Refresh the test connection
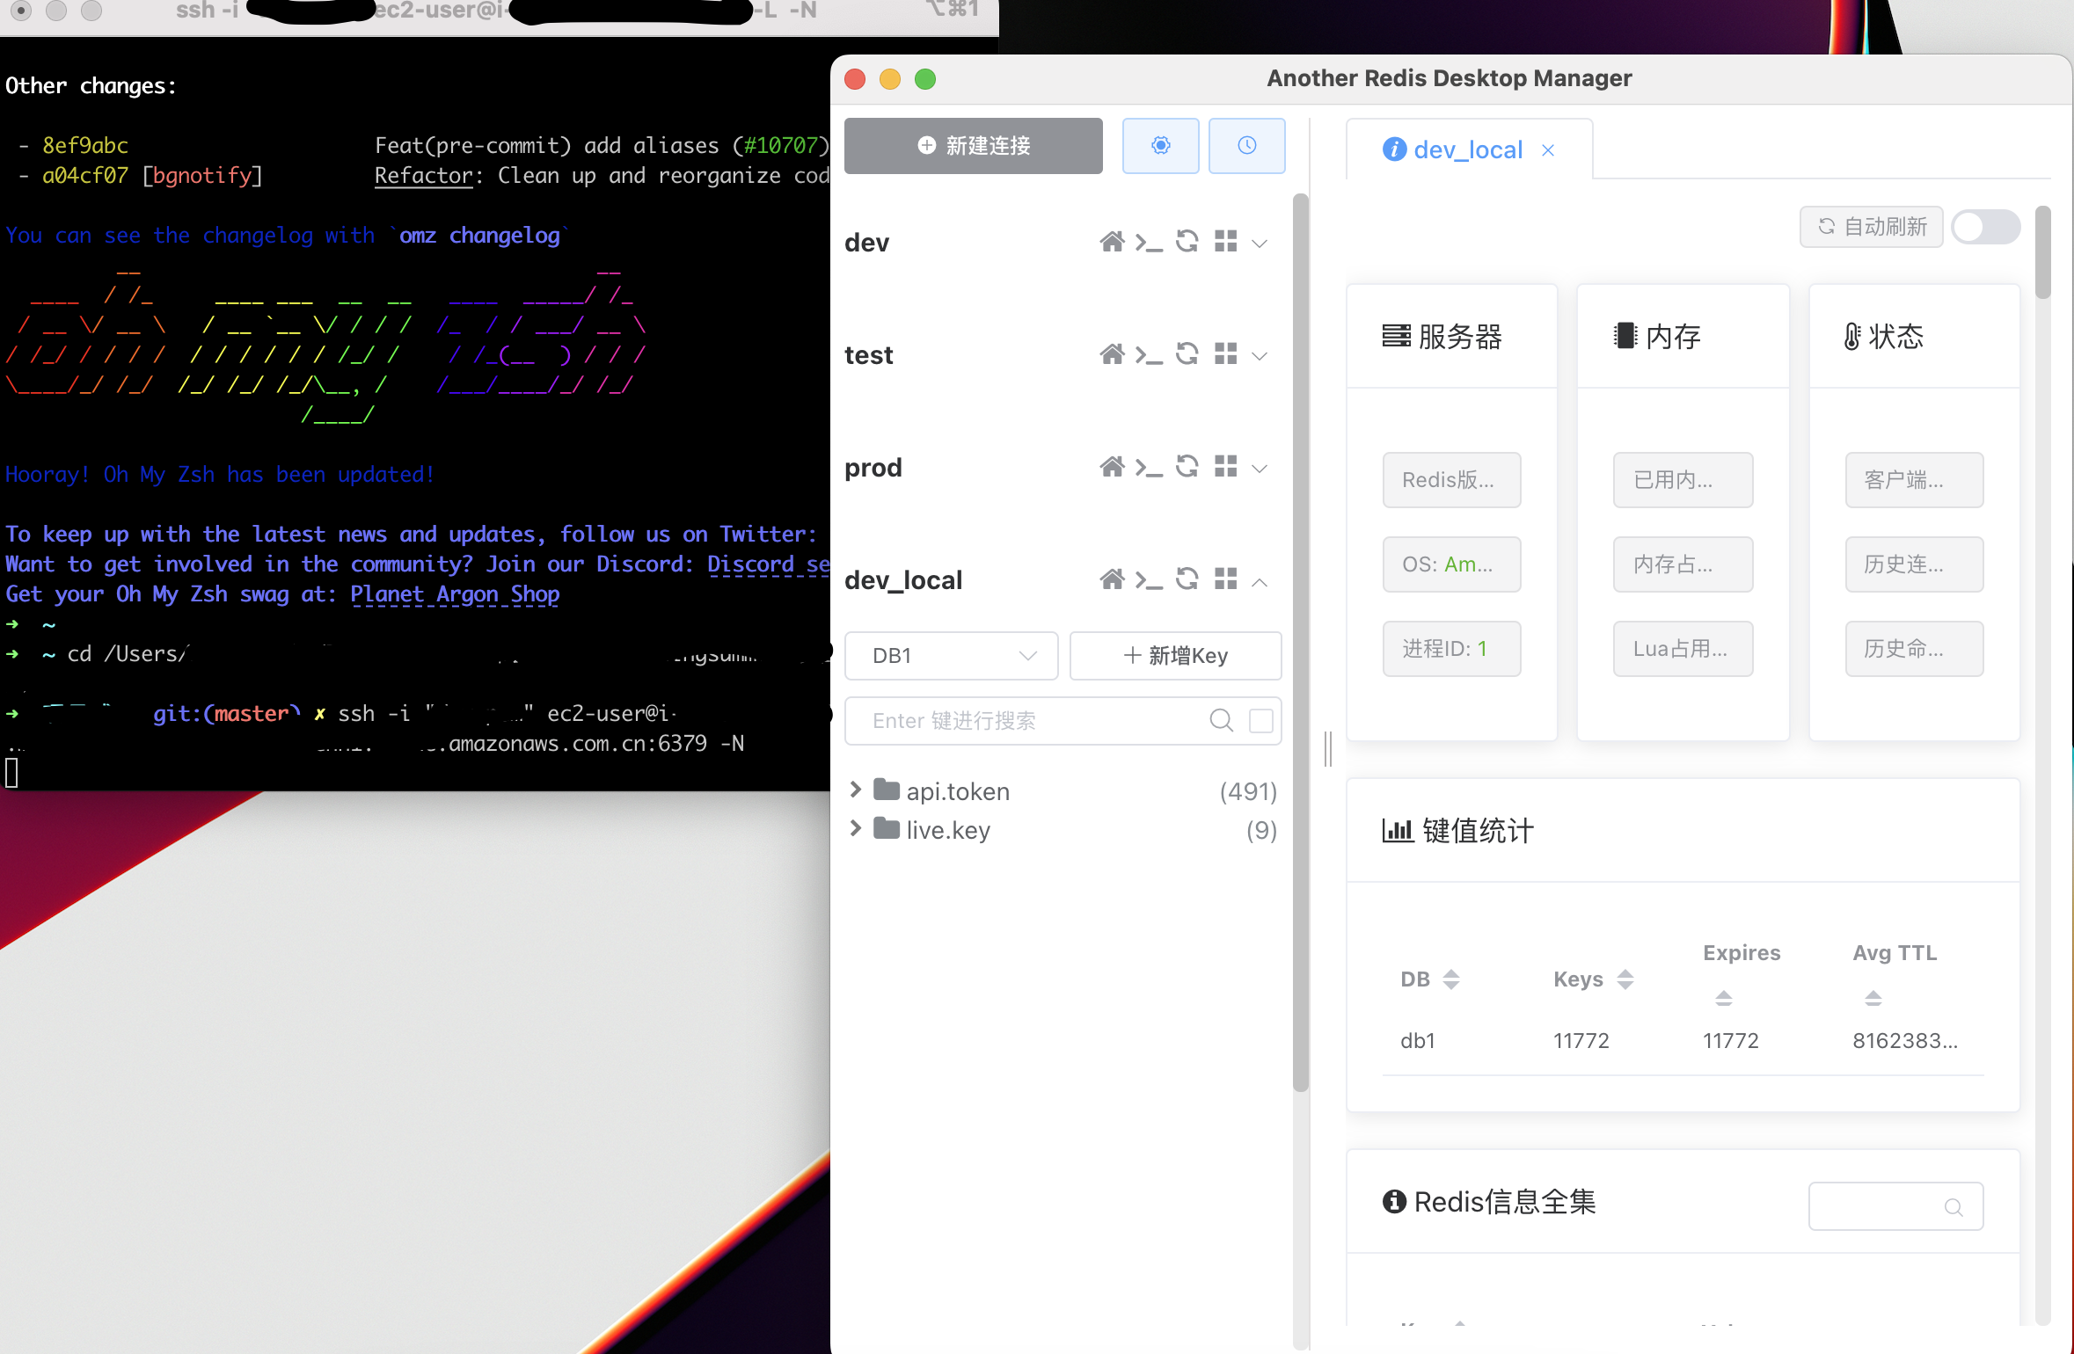 pos(1187,354)
